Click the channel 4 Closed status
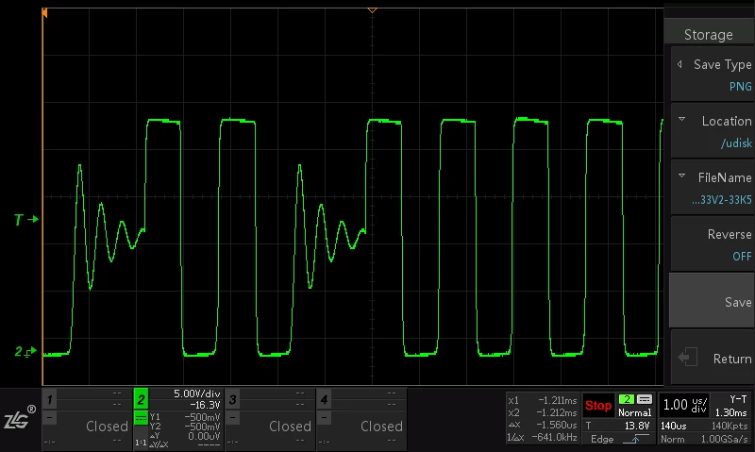This screenshot has width=755, height=452. point(381,426)
